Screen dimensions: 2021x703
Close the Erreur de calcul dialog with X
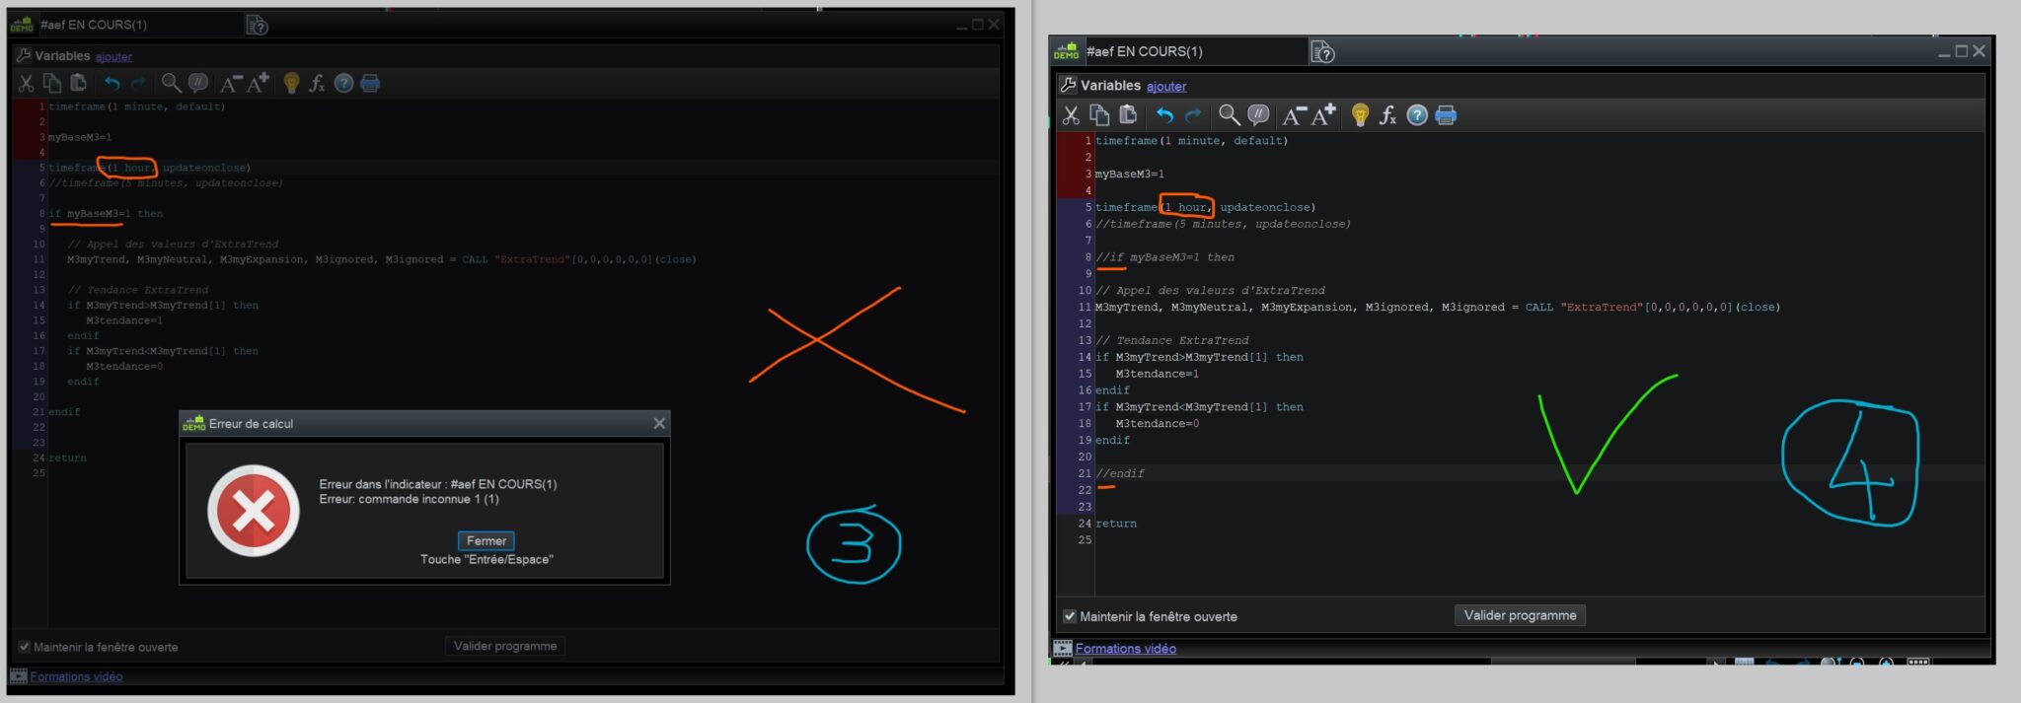[x=659, y=423]
